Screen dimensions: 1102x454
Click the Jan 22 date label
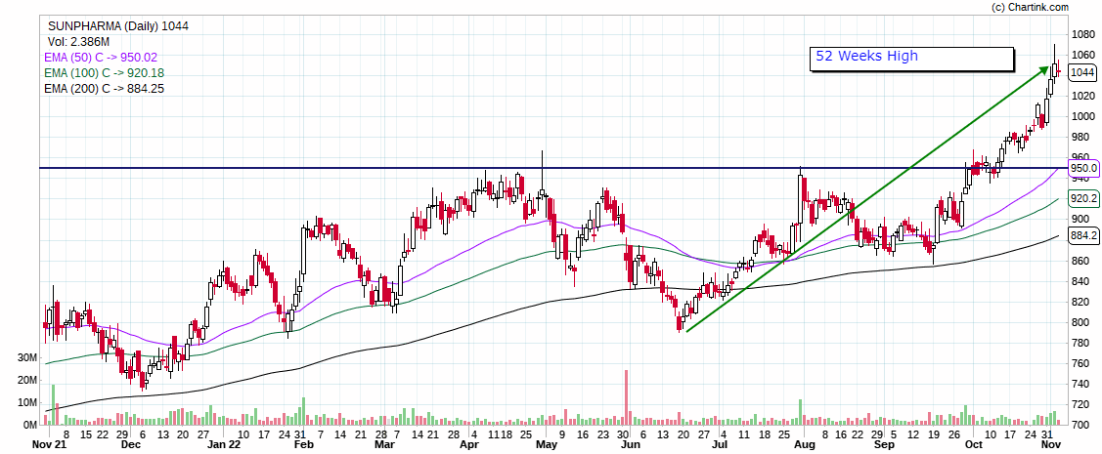tap(226, 445)
